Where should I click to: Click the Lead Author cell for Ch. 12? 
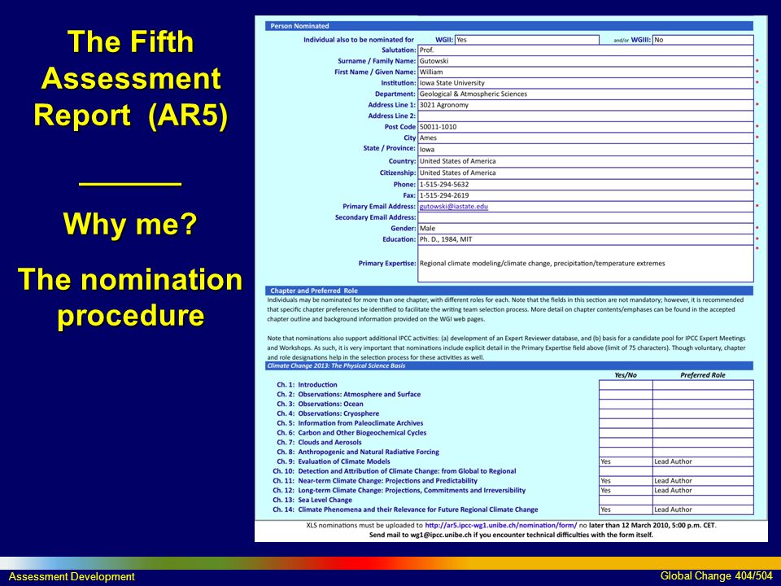pyautogui.click(x=703, y=490)
